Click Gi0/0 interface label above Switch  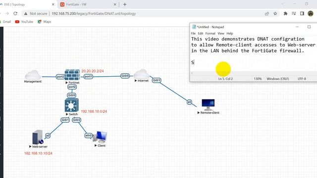(71, 95)
